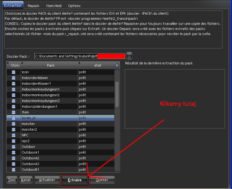Select the highlighted 'locale_pl' pack name

click(x=28, y=118)
